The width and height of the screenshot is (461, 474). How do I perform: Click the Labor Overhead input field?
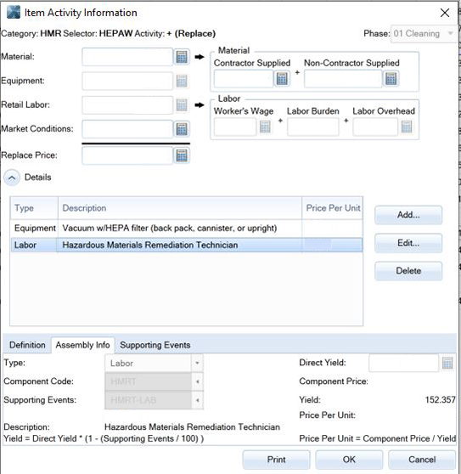click(375, 127)
